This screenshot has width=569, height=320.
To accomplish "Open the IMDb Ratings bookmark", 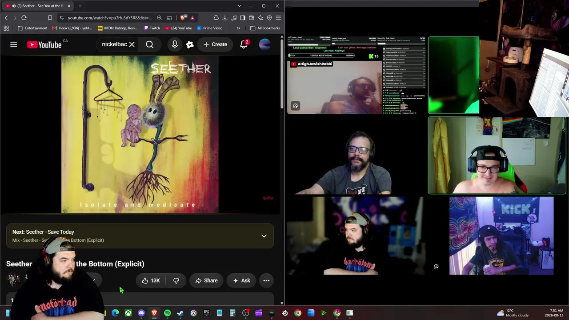I will tap(117, 28).
